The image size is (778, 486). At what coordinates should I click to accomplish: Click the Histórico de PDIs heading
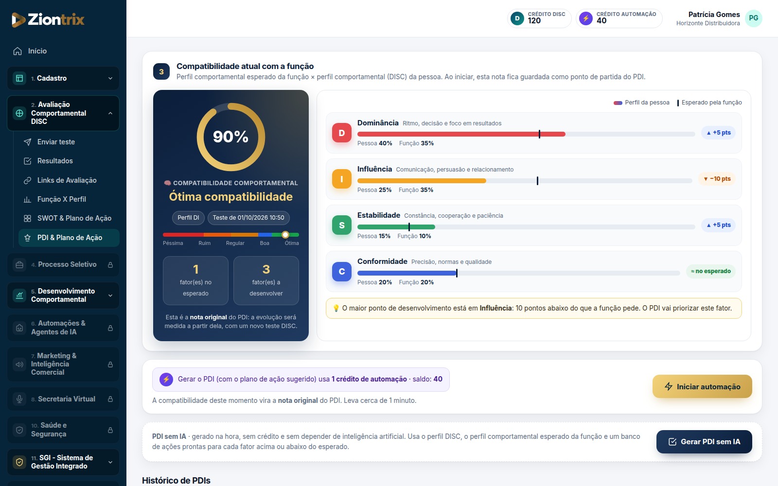[176, 480]
